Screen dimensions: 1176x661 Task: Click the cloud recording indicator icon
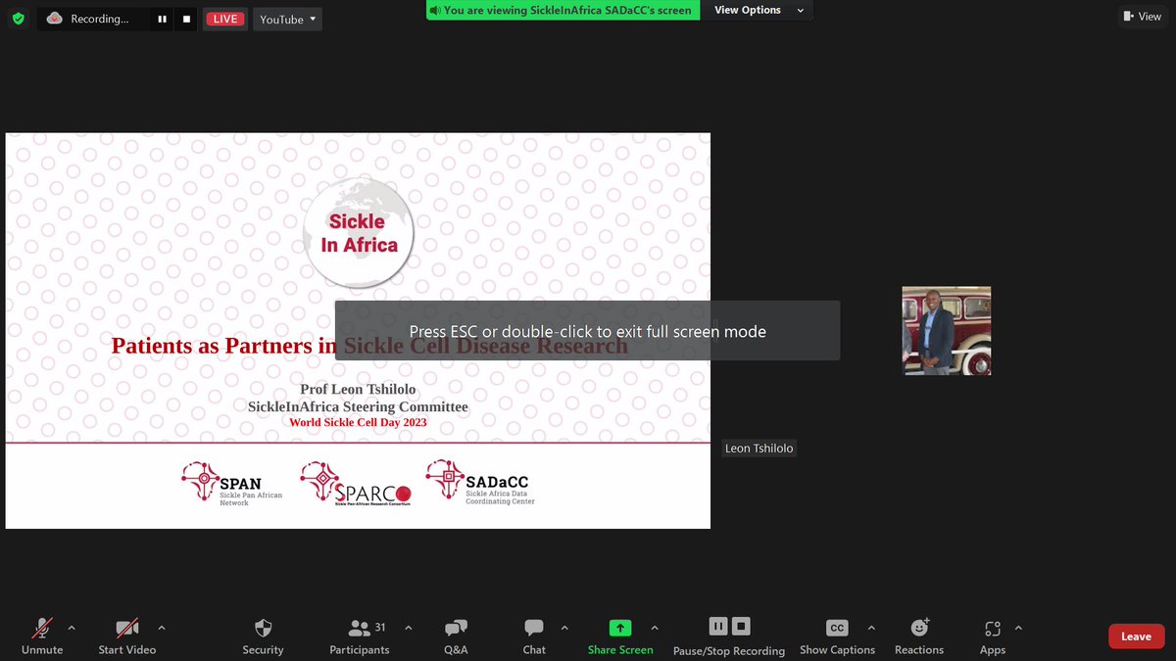pyautogui.click(x=55, y=19)
